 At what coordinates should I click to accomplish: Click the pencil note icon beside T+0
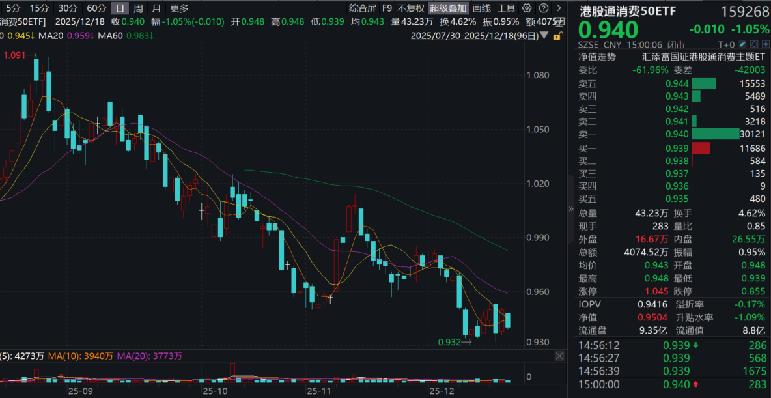pyautogui.click(x=744, y=44)
